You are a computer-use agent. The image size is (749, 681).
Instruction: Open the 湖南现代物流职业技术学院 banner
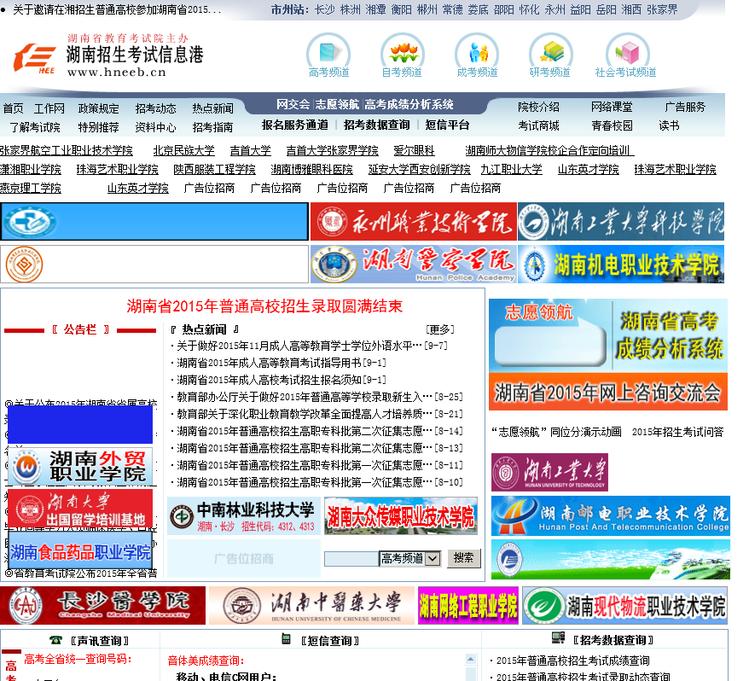pyautogui.click(x=624, y=606)
